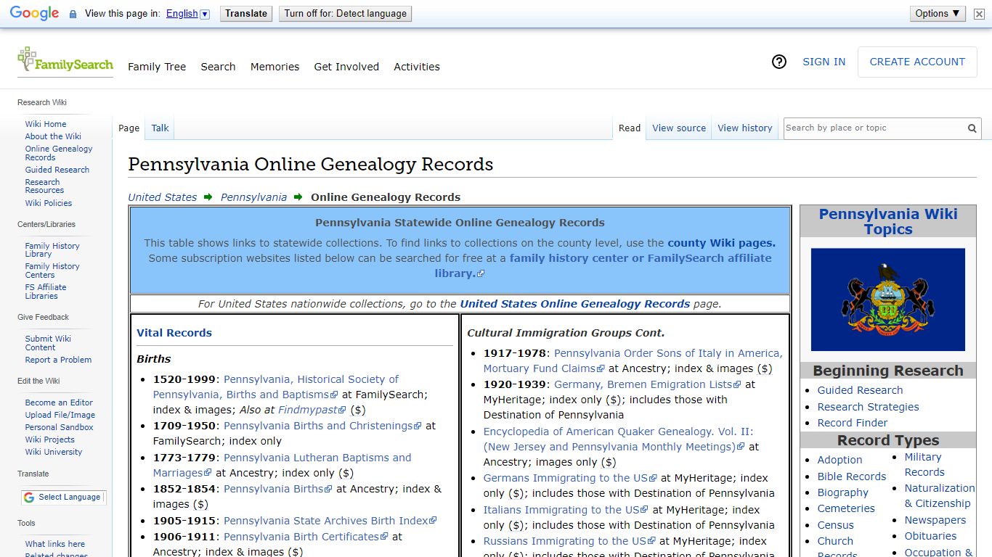Screen dimensions: 992x557
Task: Open the Family Tree menu
Action: coord(157,67)
